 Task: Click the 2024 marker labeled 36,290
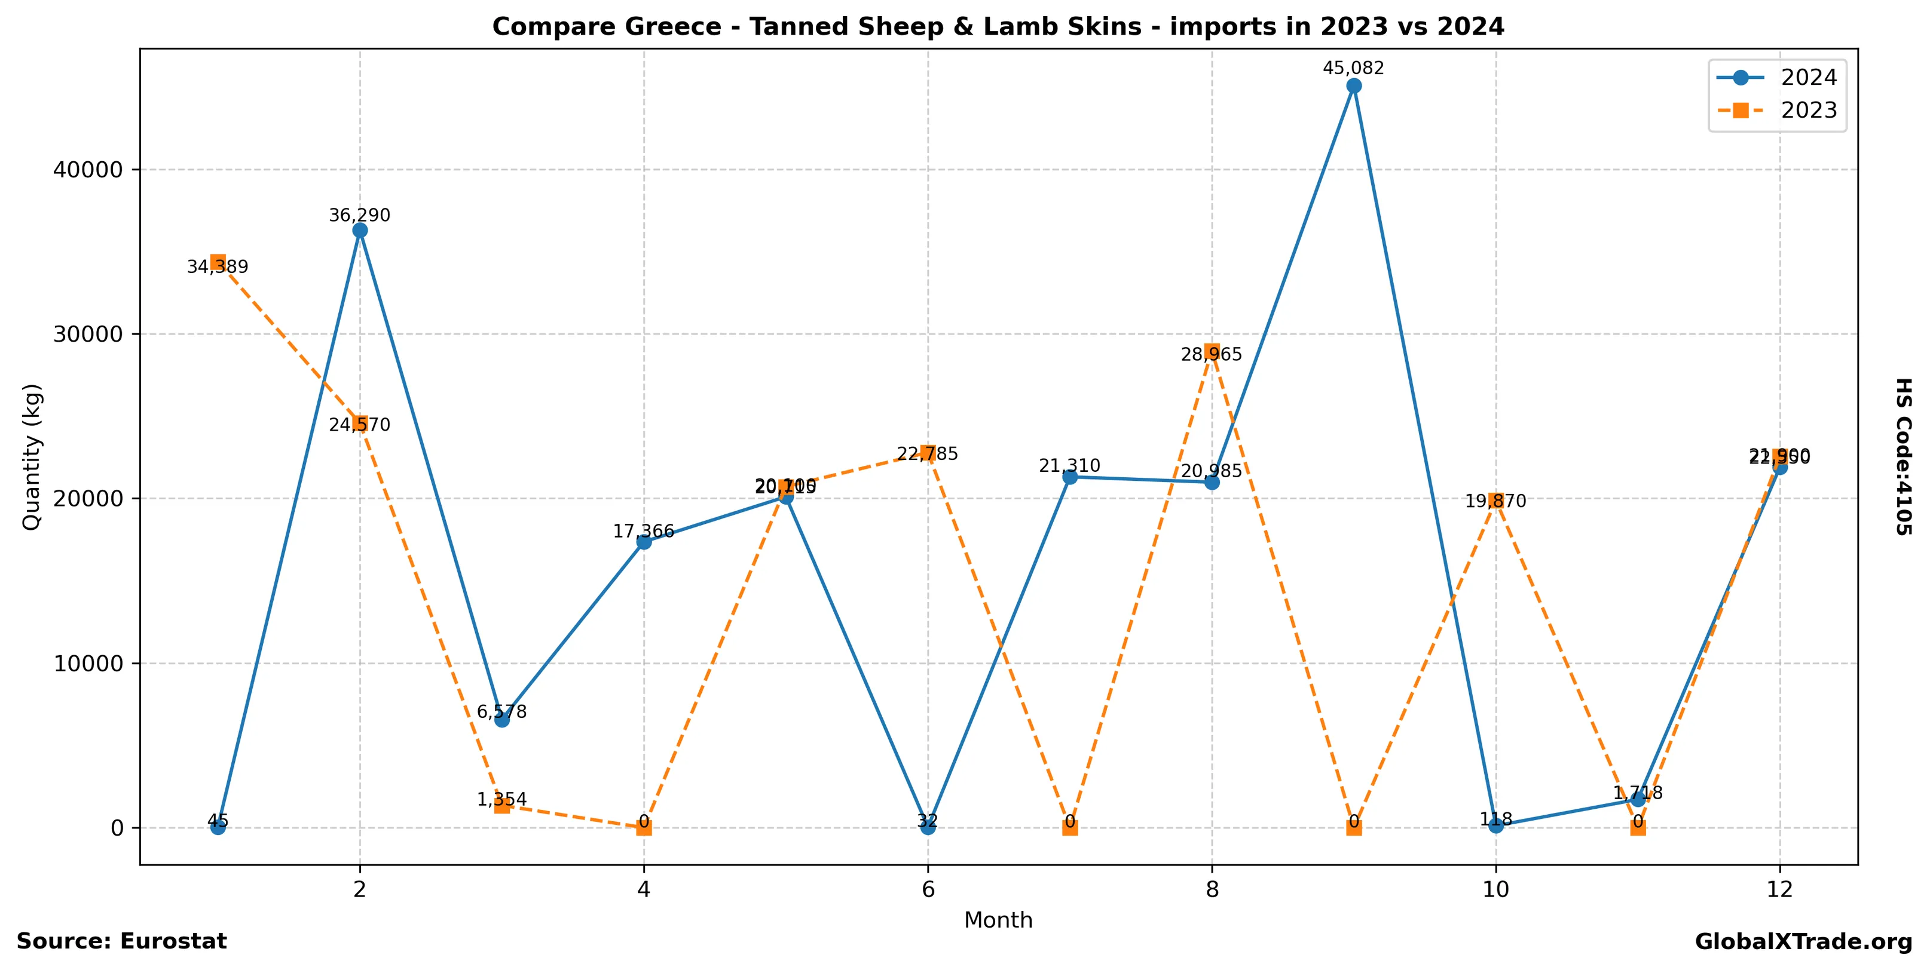pyautogui.click(x=360, y=231)
